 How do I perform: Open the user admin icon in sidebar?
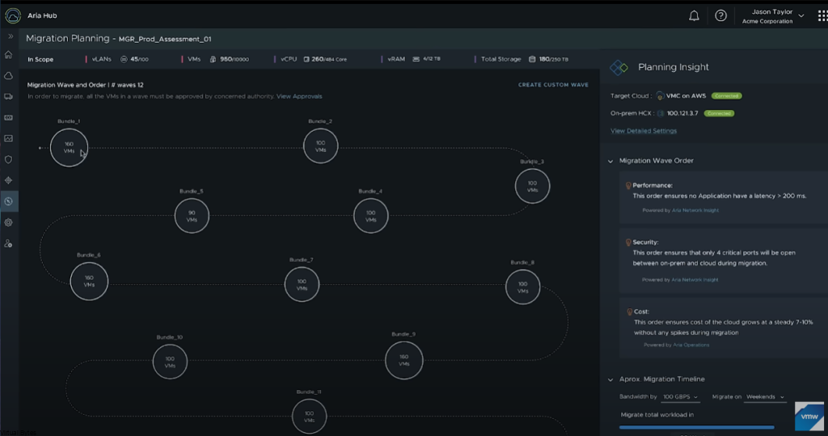(8, 243)
